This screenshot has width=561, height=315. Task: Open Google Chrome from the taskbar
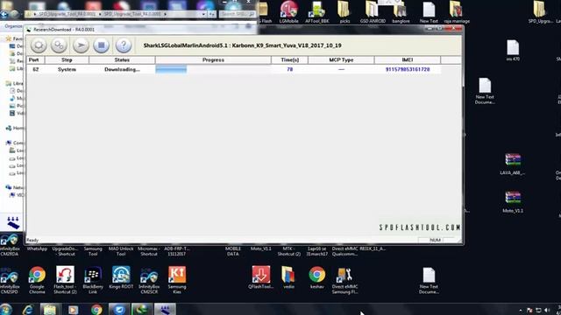point(96,309)
